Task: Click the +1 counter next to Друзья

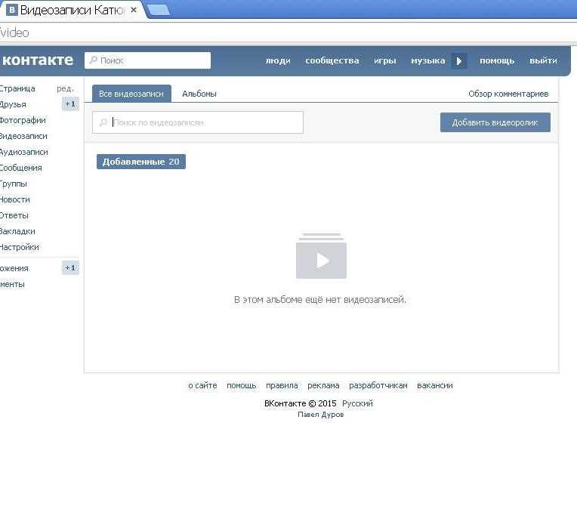Action: pyautogui.click(x=70, y=104)
